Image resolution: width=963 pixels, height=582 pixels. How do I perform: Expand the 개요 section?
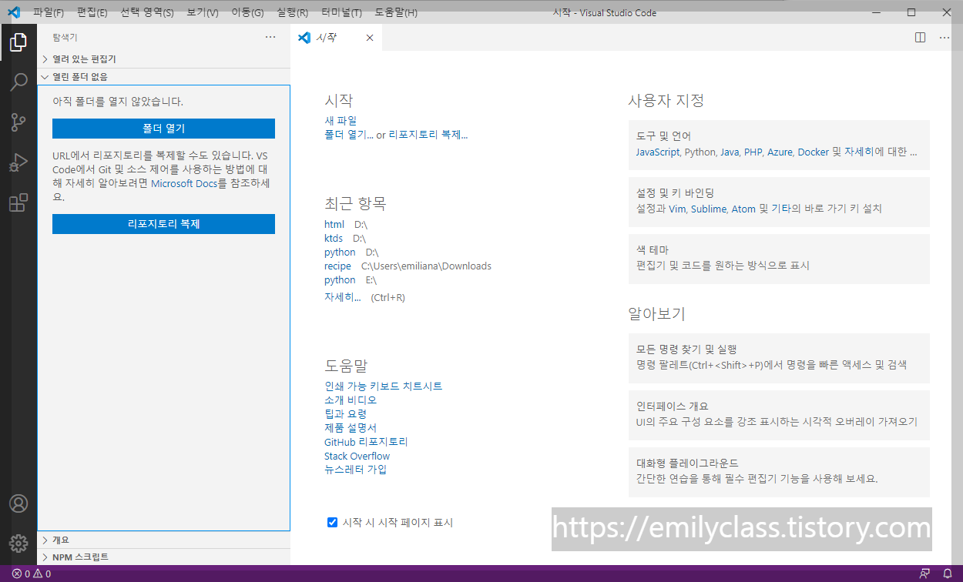click(x=163, y=540)
